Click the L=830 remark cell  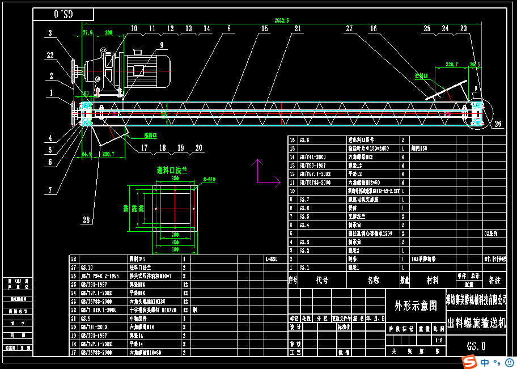pyautogui.click(x=272, y=259)
